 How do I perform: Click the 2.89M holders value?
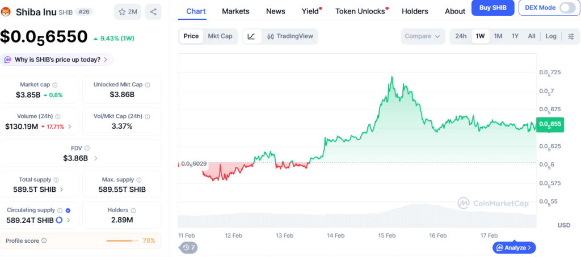(x=122, y=220)
